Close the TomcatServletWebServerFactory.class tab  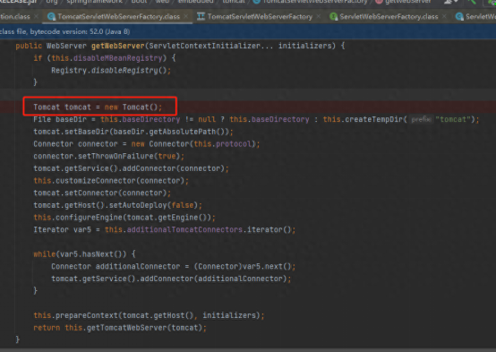186,16
